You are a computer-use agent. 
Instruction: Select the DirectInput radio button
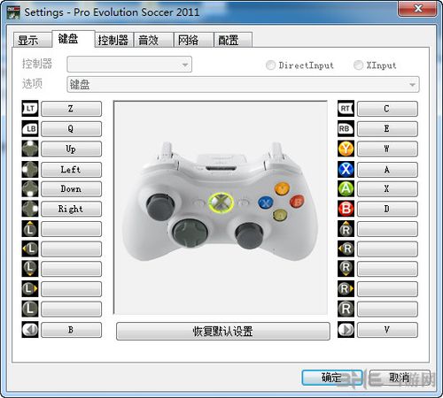(x=270, y=65)
